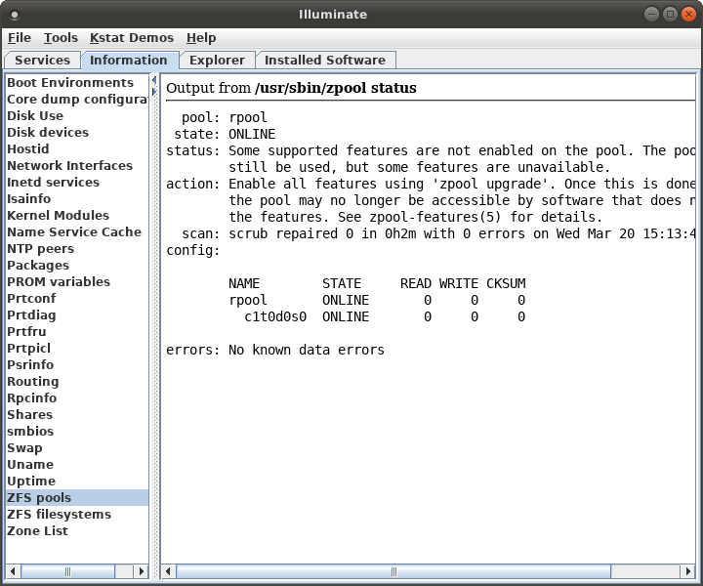Select ZFS filesystems entry
The image size is (703, 586).
click(x=77, y=514)
